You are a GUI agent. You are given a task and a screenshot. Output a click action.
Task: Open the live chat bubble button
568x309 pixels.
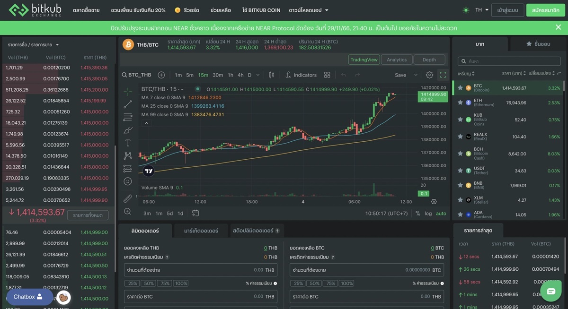[551, 292]
